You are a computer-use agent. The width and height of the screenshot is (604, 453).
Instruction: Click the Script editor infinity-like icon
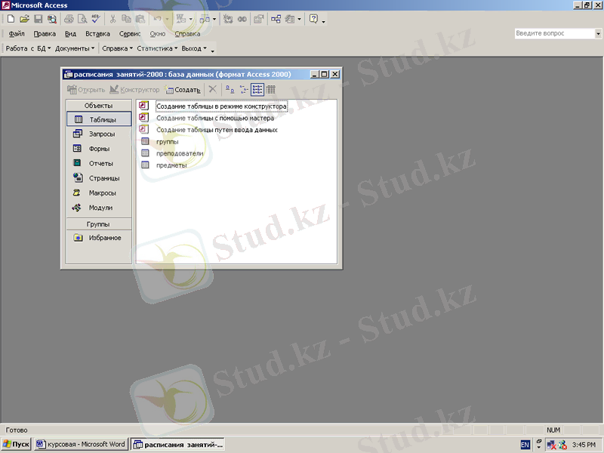(242, 19)
